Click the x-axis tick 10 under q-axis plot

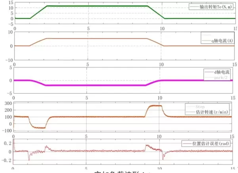[x=160, y=64]
